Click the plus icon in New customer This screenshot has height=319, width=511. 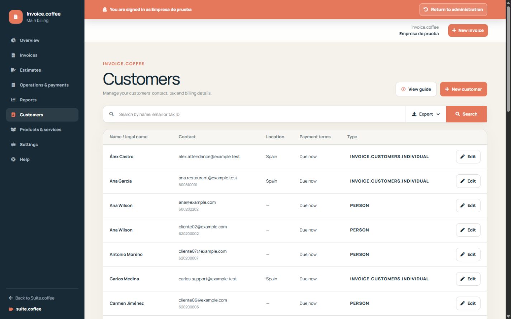click(x=447, y=89)
